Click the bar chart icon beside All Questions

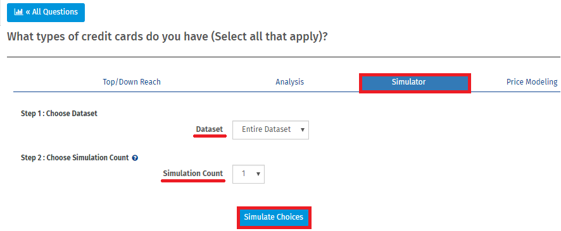point(18,12)
